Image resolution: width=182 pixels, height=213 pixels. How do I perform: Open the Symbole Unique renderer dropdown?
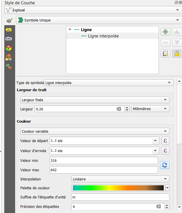[x=99, y=20]
